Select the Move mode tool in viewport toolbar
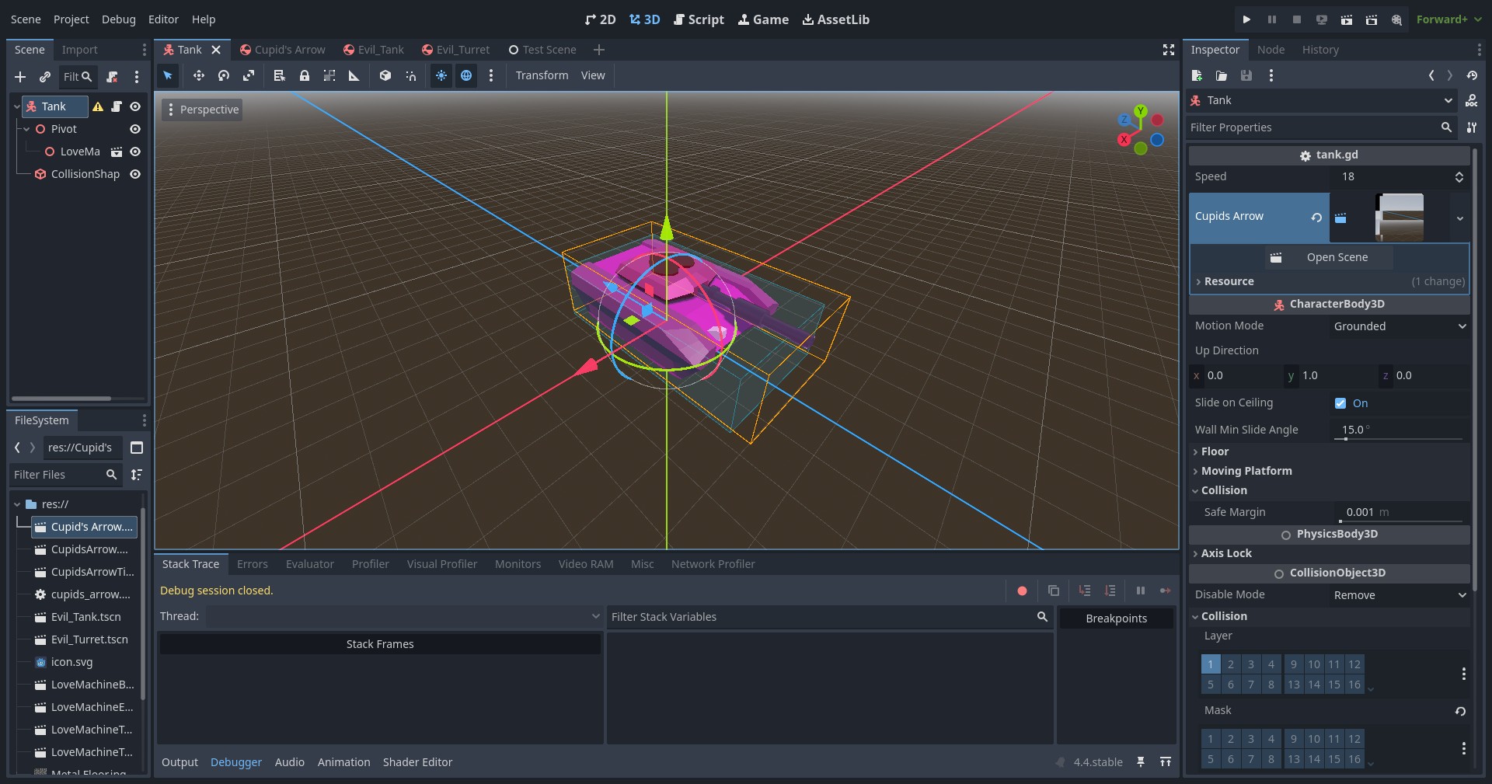The height and width of the screenshot is (784, 1492). [x=198, y=75]
